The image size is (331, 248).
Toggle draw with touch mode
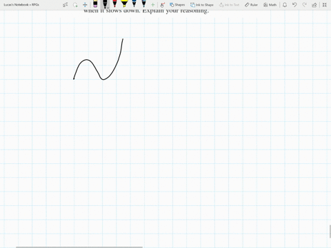pyautogui.click(x=163, y=5)
